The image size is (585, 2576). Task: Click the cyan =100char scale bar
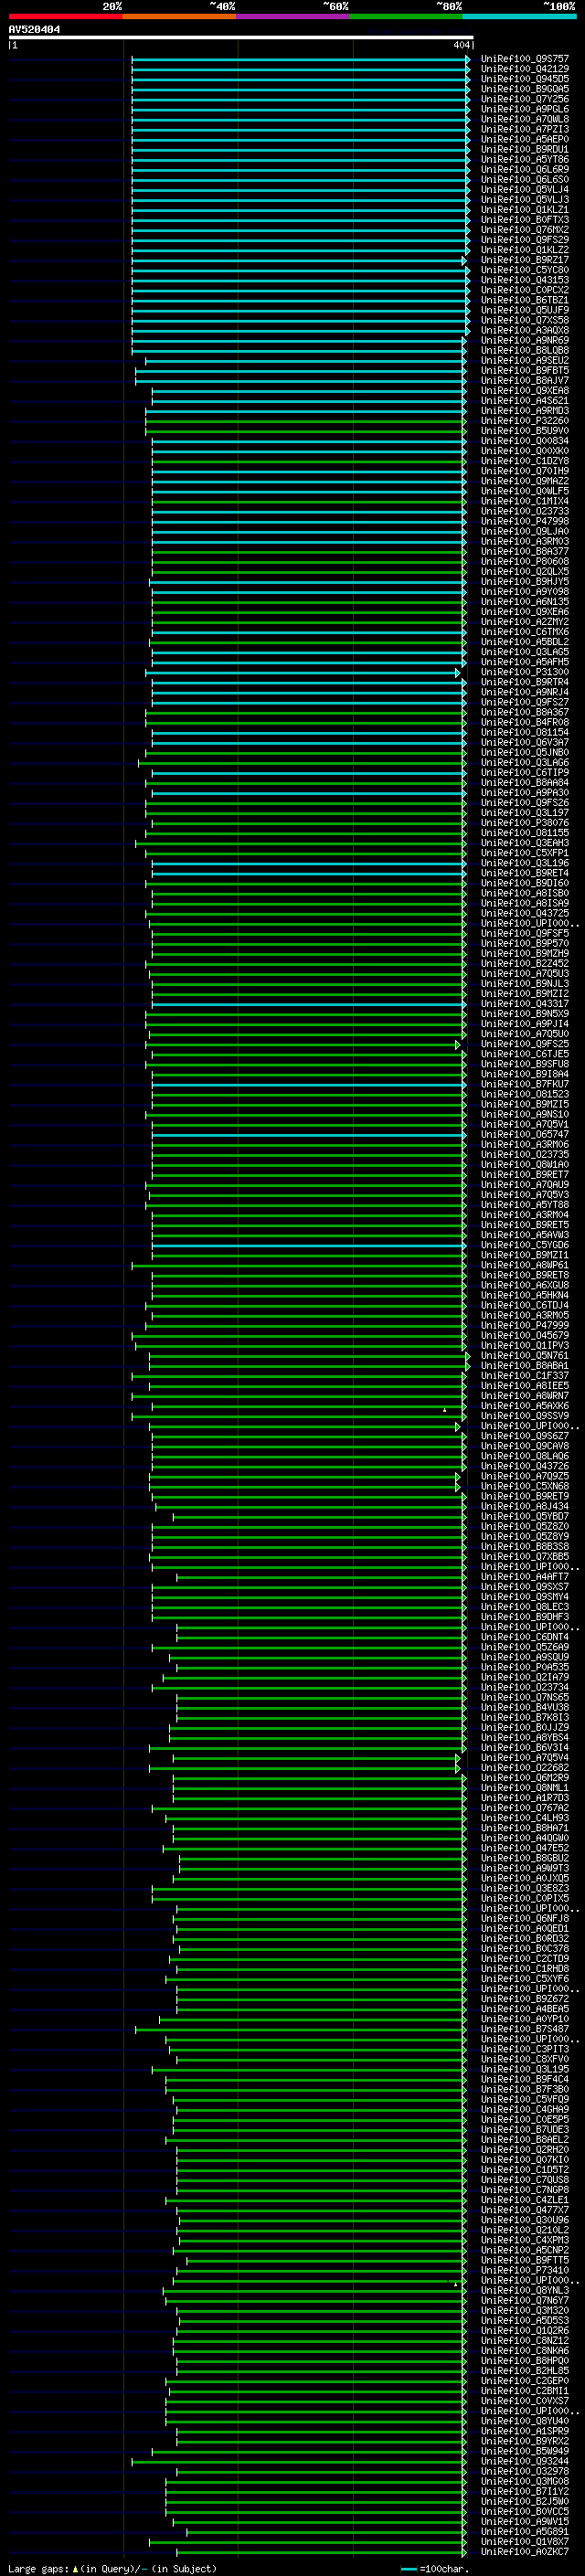pos(409,2569)
